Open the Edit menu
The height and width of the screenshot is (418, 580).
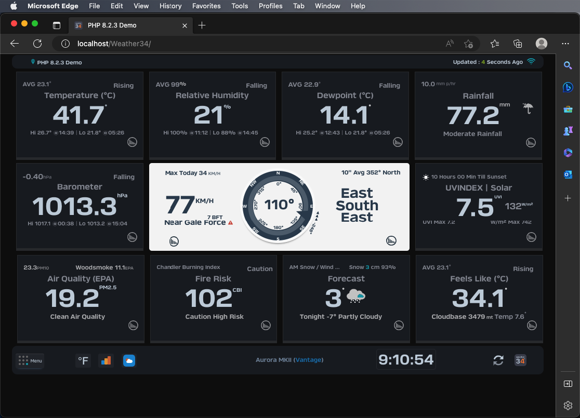[x=116, y=6]
